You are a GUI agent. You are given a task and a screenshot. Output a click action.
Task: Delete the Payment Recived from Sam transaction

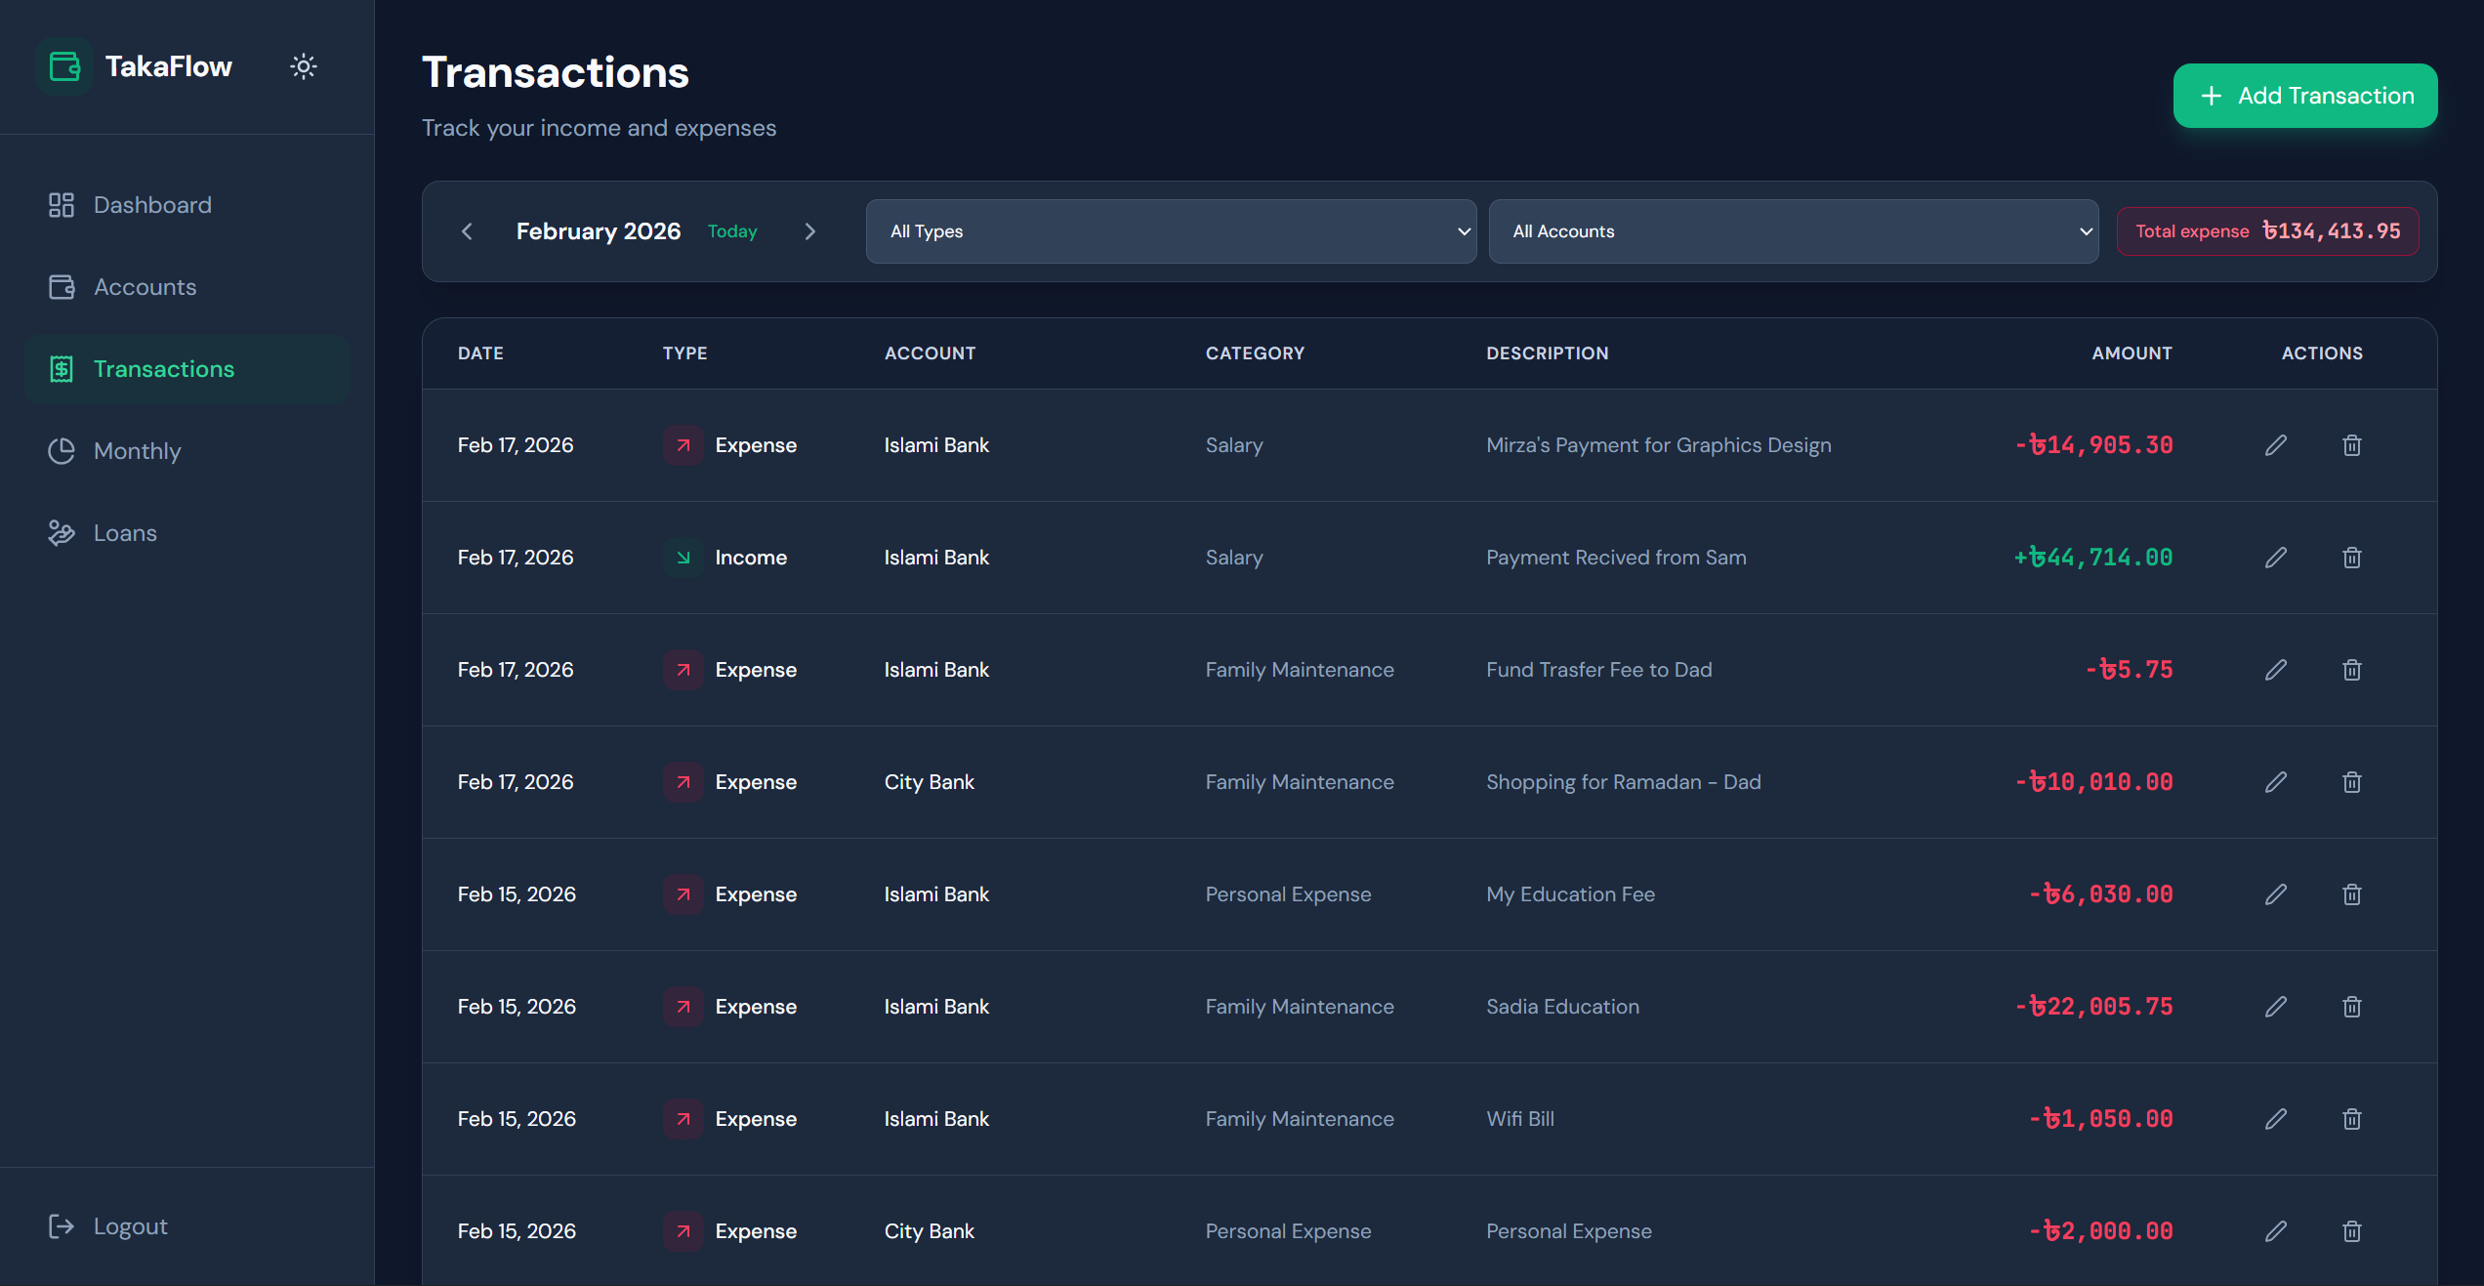pyautogui.click(x=2351, y=558)
